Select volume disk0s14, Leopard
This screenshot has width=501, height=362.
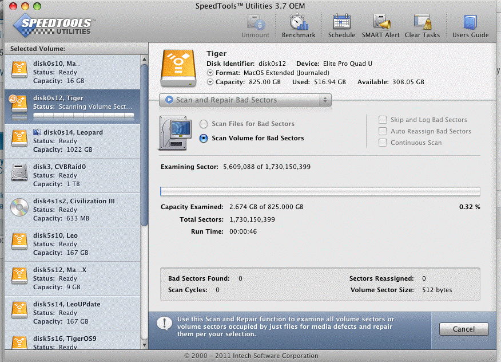[72, 141]
